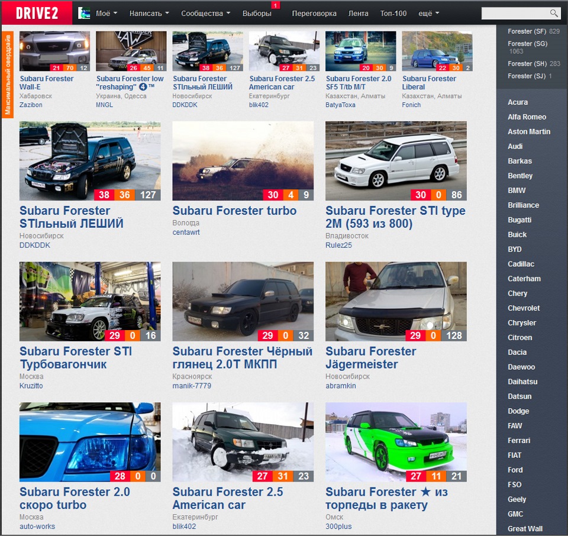Open user manik-7779 profile
Screen dimensions: 568x536
coord(192,386)
